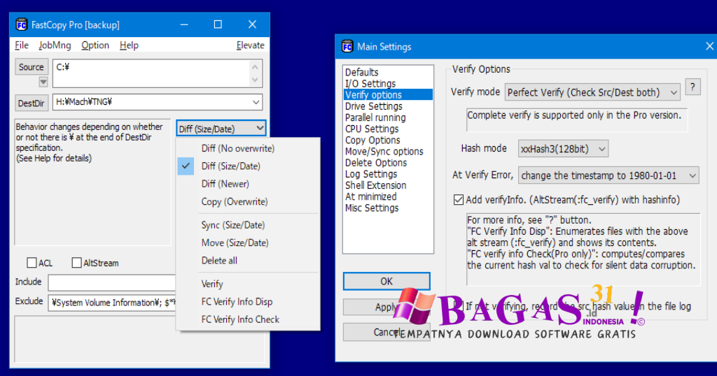Uncheck Add verifyInfo checkbox
Screen dimensions: 717x376
tap(458, 200)
